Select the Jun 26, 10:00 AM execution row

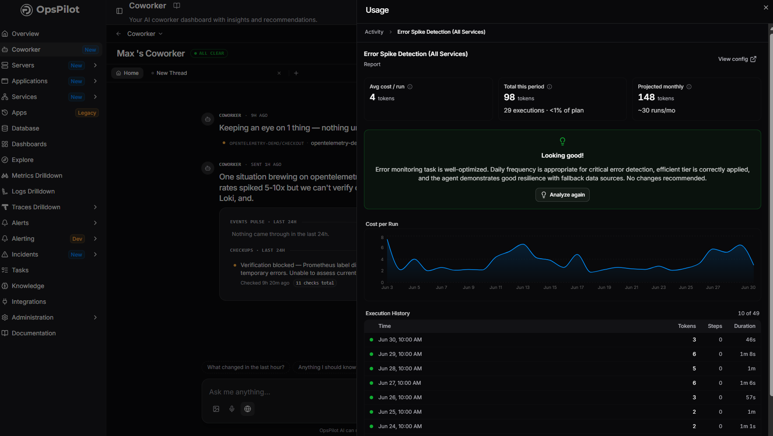coord(563,397)
